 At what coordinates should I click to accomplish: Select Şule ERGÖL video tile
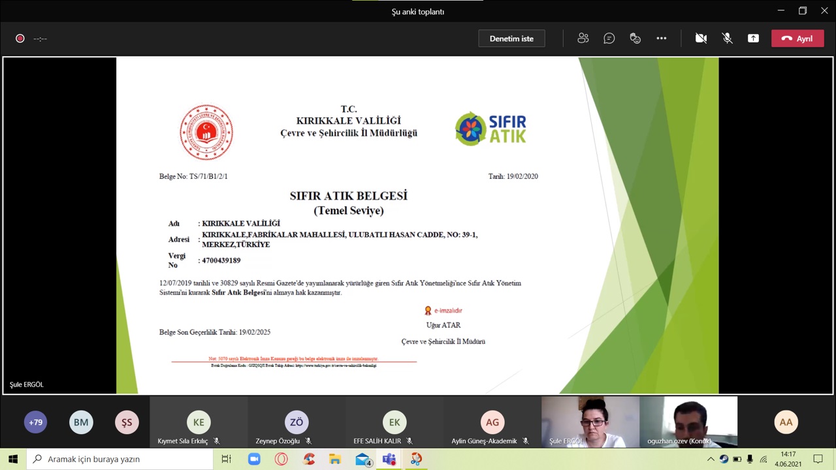coord(590,422)
